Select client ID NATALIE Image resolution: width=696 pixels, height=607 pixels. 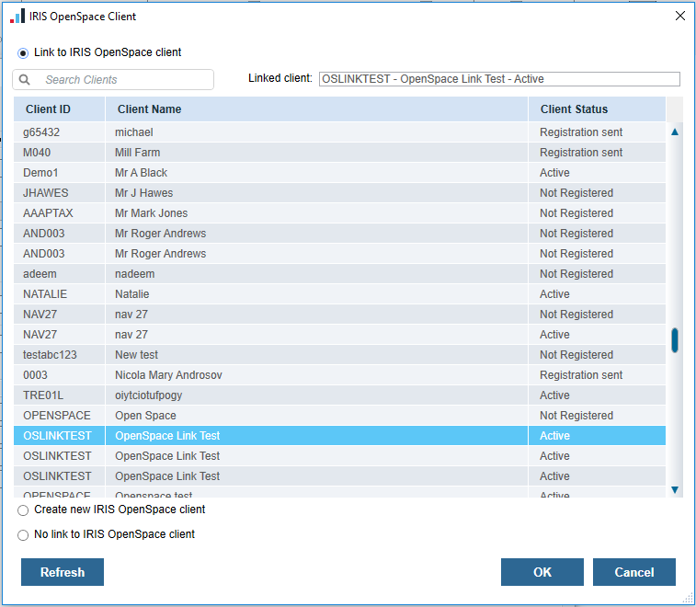click(45, 294)
